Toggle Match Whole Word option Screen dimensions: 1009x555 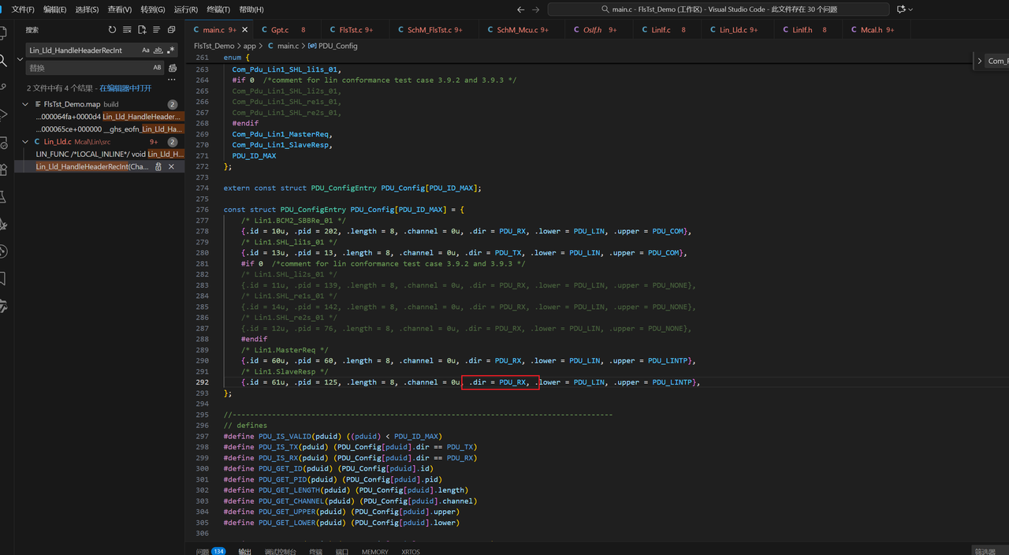(x=158, y=50)
